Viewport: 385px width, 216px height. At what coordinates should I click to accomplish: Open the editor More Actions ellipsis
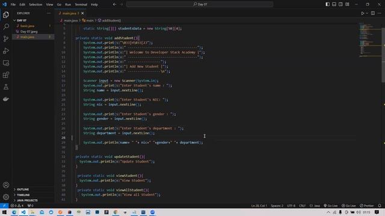pyautogui.click(x=380, y=13)
